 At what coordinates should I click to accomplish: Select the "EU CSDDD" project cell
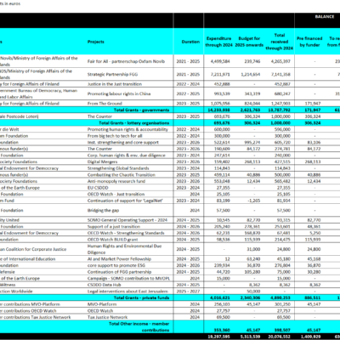tap(98, 188)
